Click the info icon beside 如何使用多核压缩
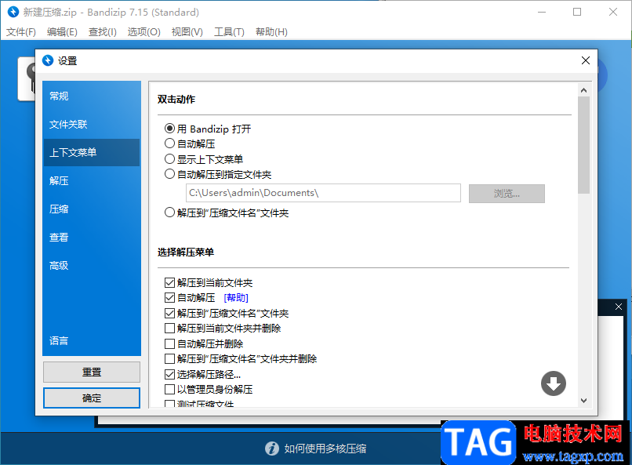Viewport: 632px width, 465px height. pyautogui.click(x=272, y=449)
